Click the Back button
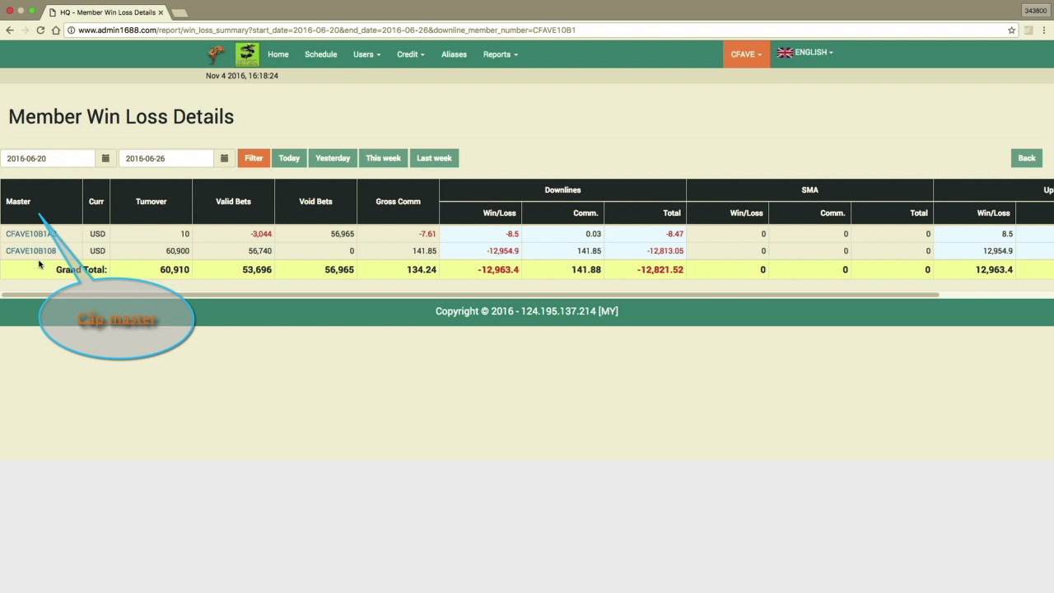The width and height of the screenshot is (1054, 593). pyautogui.click(x=1027, y=158)
